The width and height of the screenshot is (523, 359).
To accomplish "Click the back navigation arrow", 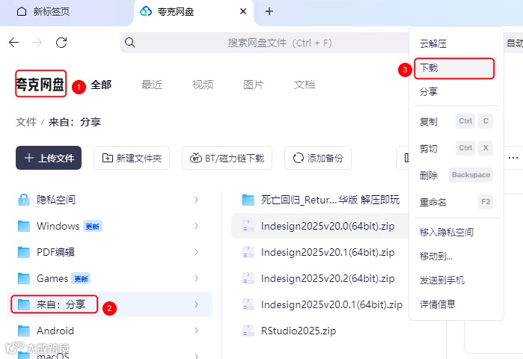I will coord(14,43).
